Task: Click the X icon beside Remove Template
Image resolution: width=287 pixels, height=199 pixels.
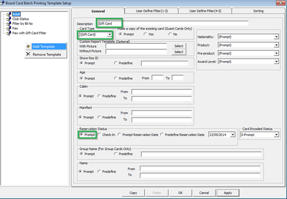Action: point(28,54)
